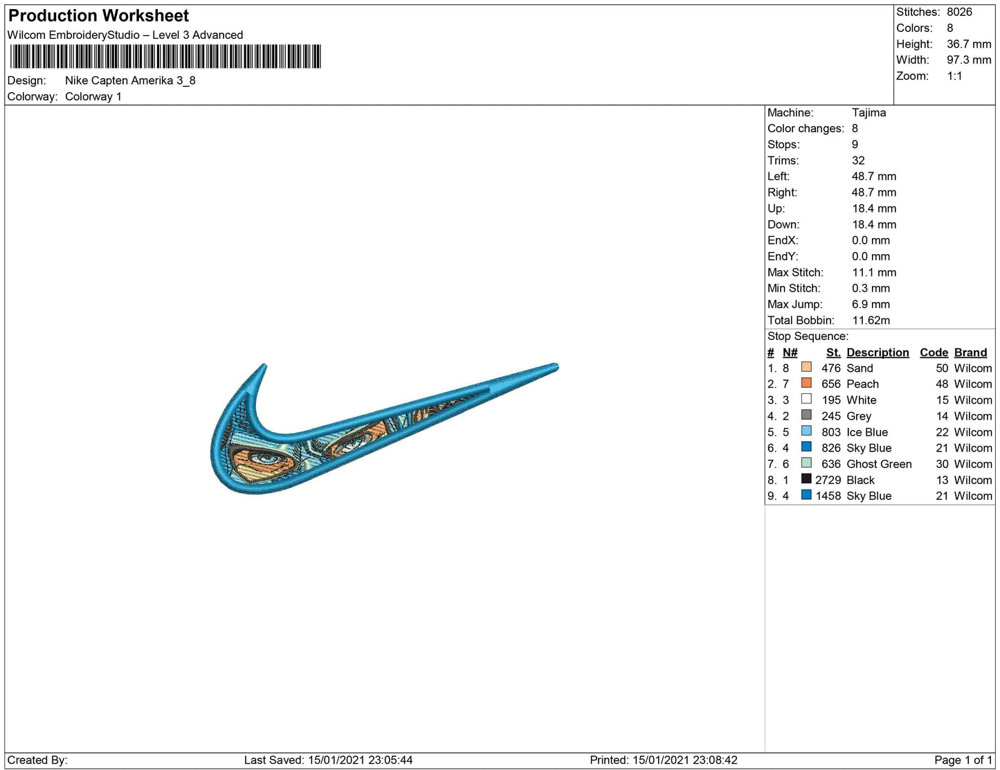1000x770 pixels.
Task: Click the stitch count "195"
Action: (x=831, y=400)
